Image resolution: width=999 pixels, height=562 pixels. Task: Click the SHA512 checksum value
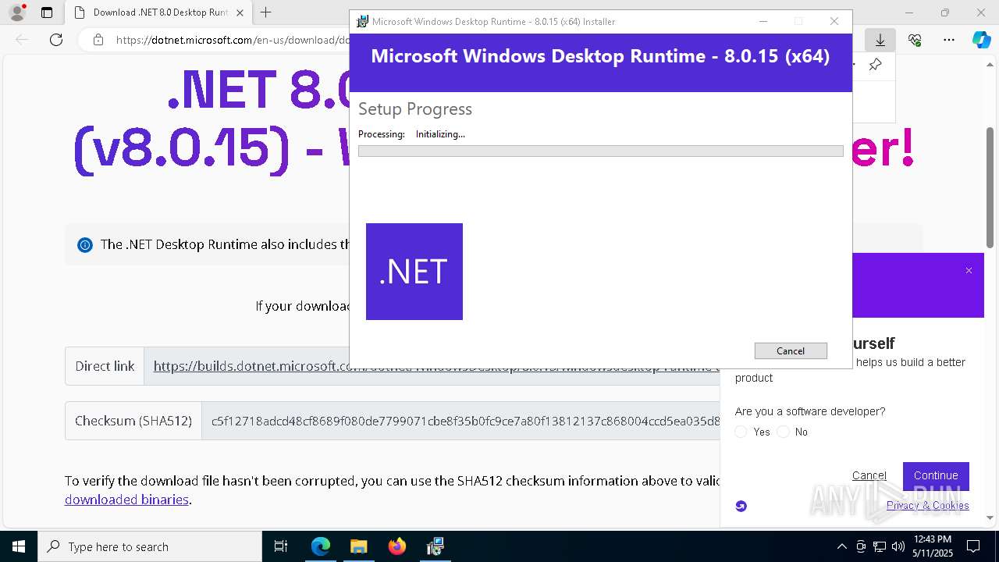tap(466, 421)
